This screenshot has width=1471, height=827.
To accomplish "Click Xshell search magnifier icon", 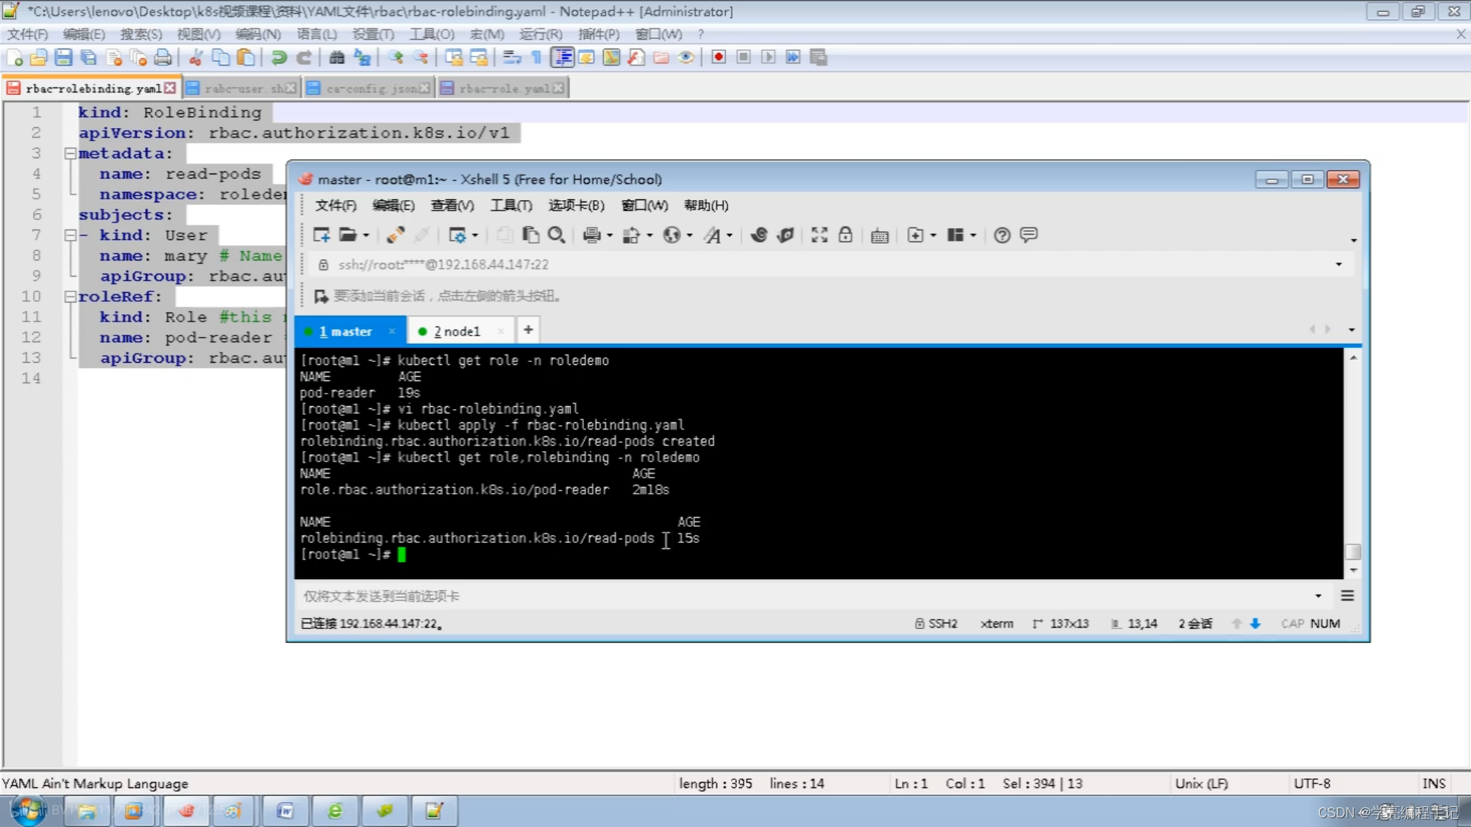I will tap(557, 235).
